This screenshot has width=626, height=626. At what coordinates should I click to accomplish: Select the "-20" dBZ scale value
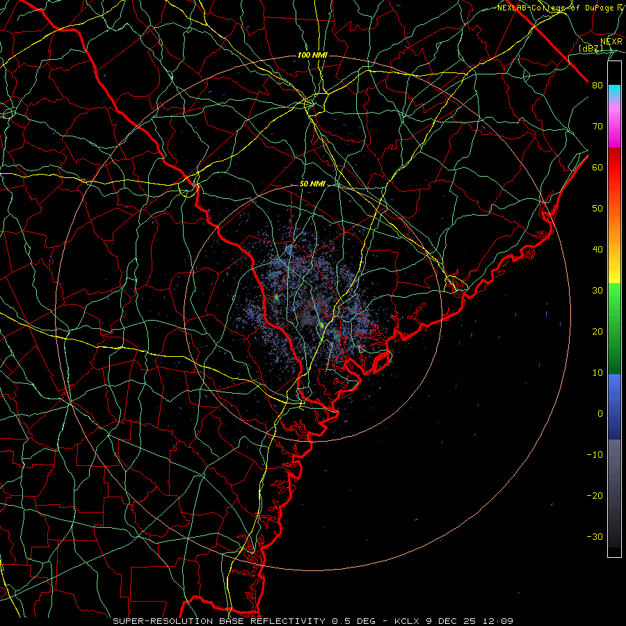tap(595, 495)
